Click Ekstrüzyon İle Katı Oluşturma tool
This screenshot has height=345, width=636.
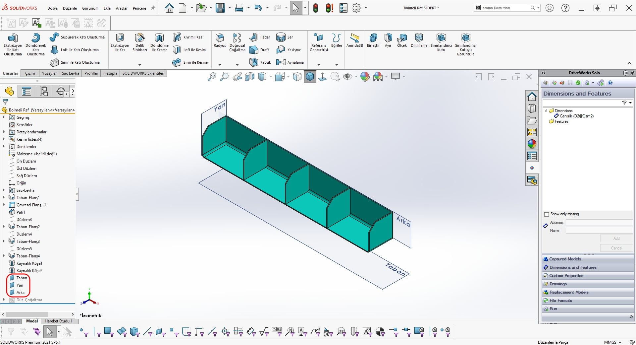pos(13,45)
